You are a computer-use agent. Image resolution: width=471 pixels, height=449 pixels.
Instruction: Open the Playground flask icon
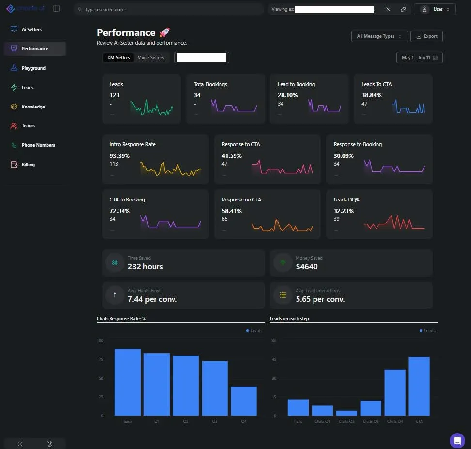tap(14, 68)
